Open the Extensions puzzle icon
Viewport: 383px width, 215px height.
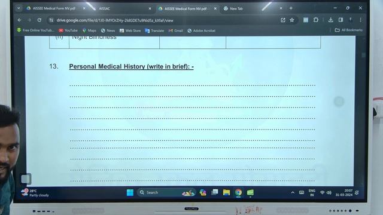(x=316, y=20)
